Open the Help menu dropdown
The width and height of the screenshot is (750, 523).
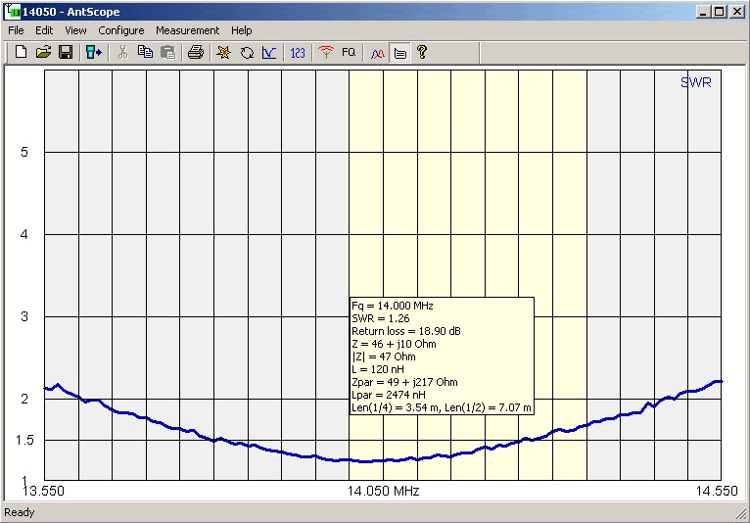point(241,30)
